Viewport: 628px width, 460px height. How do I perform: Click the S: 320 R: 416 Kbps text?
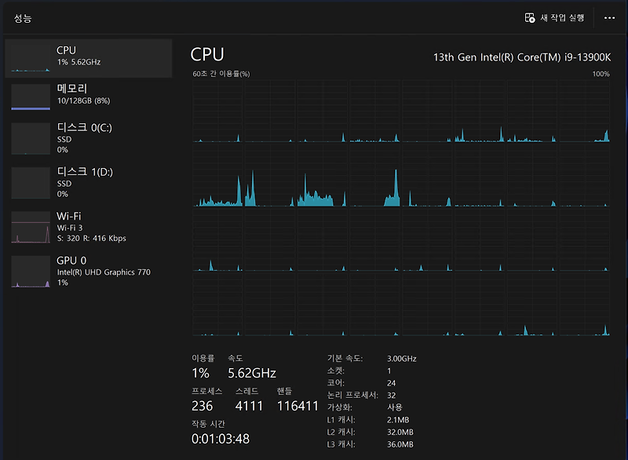coord(91,238)
